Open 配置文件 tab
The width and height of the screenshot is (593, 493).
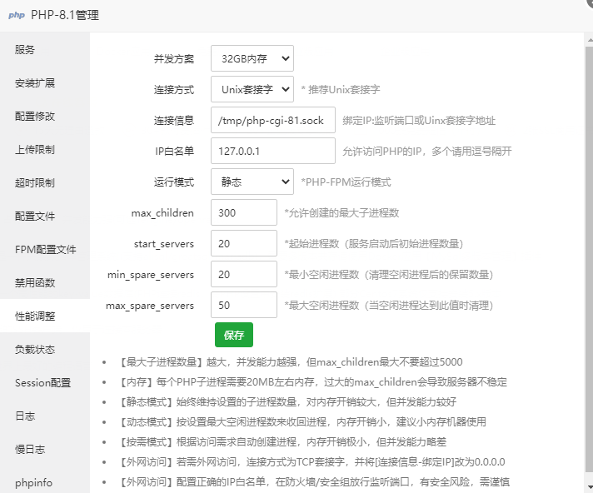(x=45, y=216)
